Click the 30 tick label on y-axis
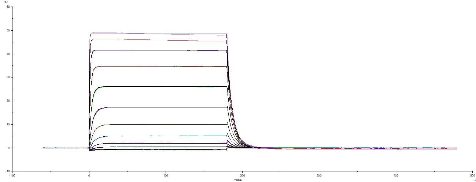476x182 pixels. pyautogui.click(x=8, y=77)
